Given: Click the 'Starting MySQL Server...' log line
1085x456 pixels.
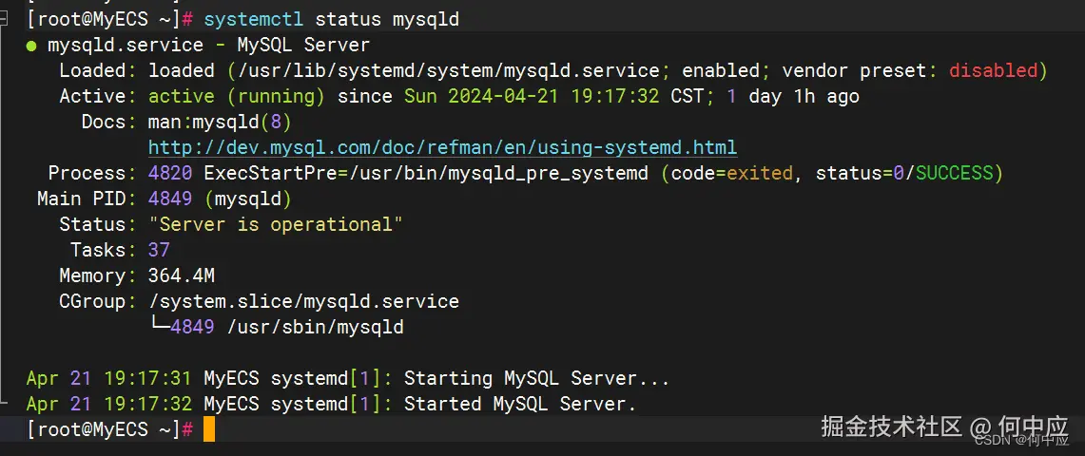Looking at the screenshot, I should coord(536,378).
